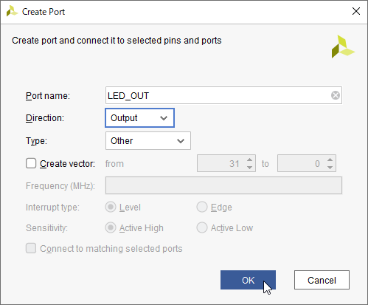
Task: Confirm port creation with OK
Action: (x=248, y=280)
